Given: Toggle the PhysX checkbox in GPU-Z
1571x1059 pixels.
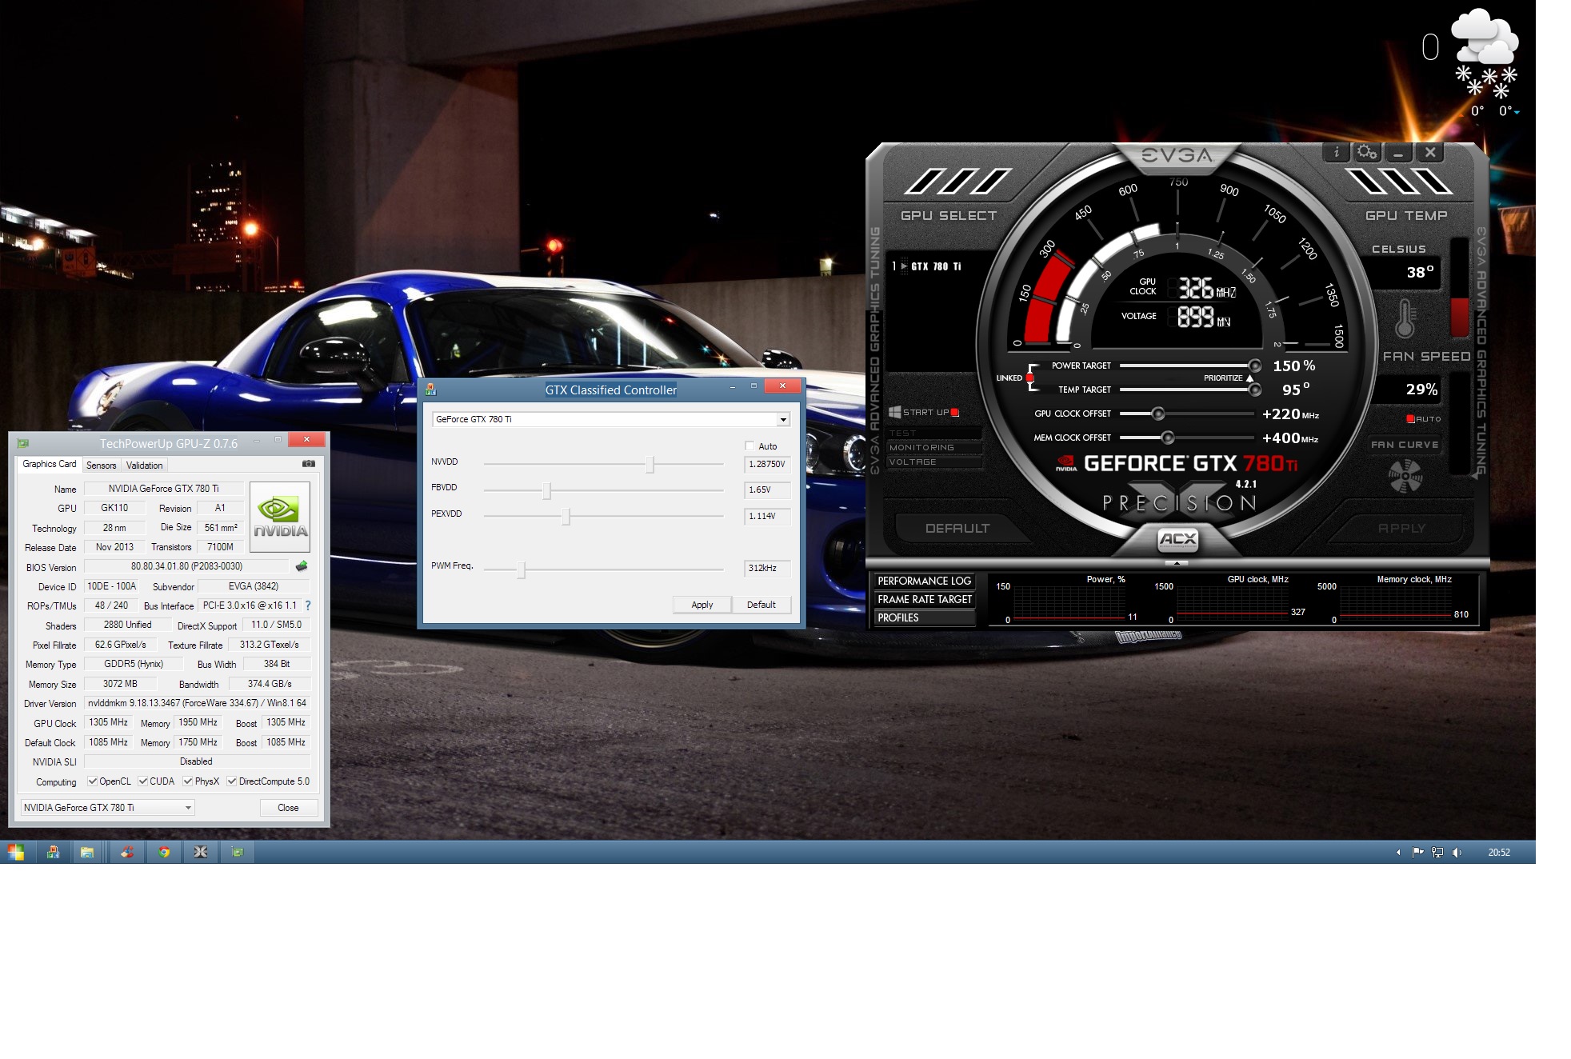Looking at the screenshot, I should coord(187,781).
